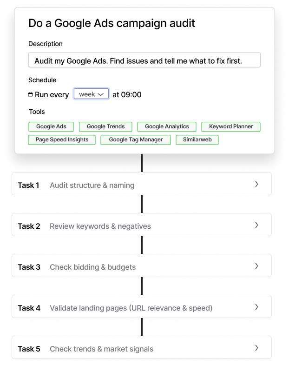The height and width of the screenshot is (365, 289).
Task: Expand Task 3 chevron arrow
Action: [x=256, y=266]
